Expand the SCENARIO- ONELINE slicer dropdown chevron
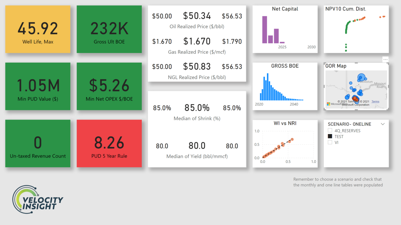Image resolution: width=401 pixels, height=225 pixels. click(x=383, y=124)
